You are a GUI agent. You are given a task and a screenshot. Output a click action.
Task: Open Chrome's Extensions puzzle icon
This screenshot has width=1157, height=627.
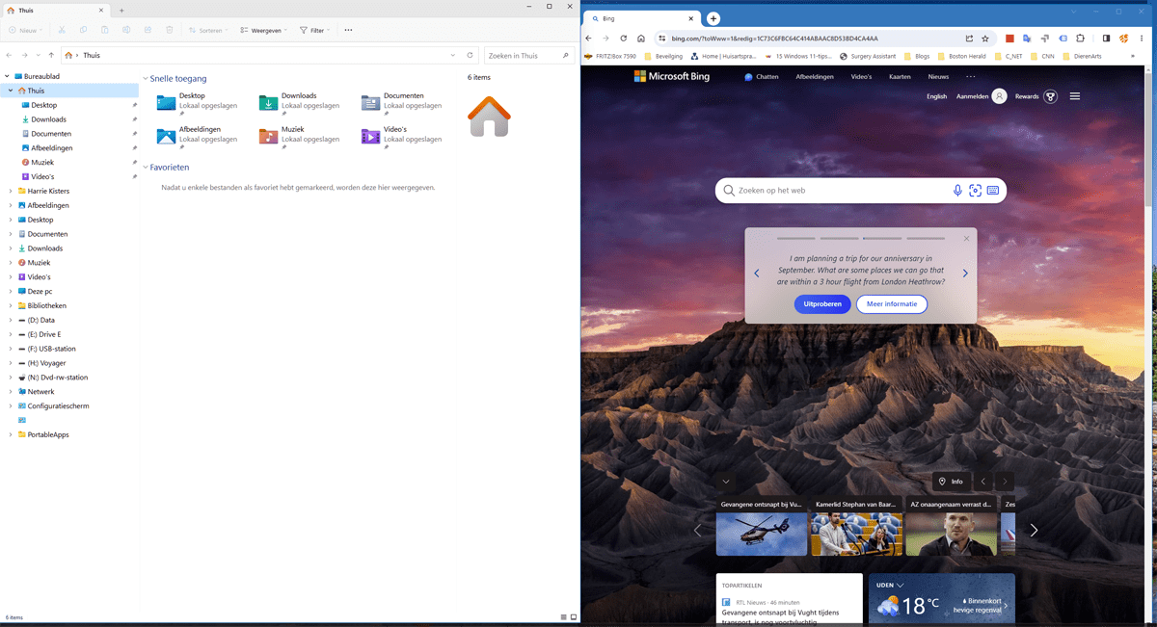[1081, 39]
